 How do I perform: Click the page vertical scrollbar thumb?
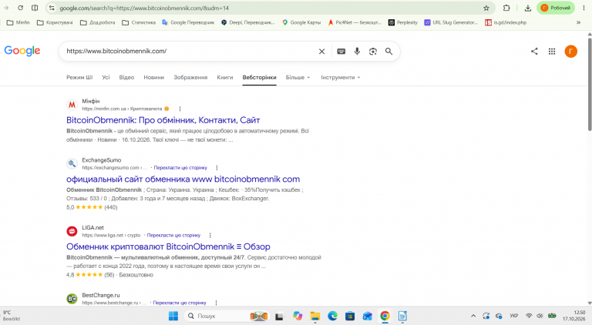[x=590, y=84]
